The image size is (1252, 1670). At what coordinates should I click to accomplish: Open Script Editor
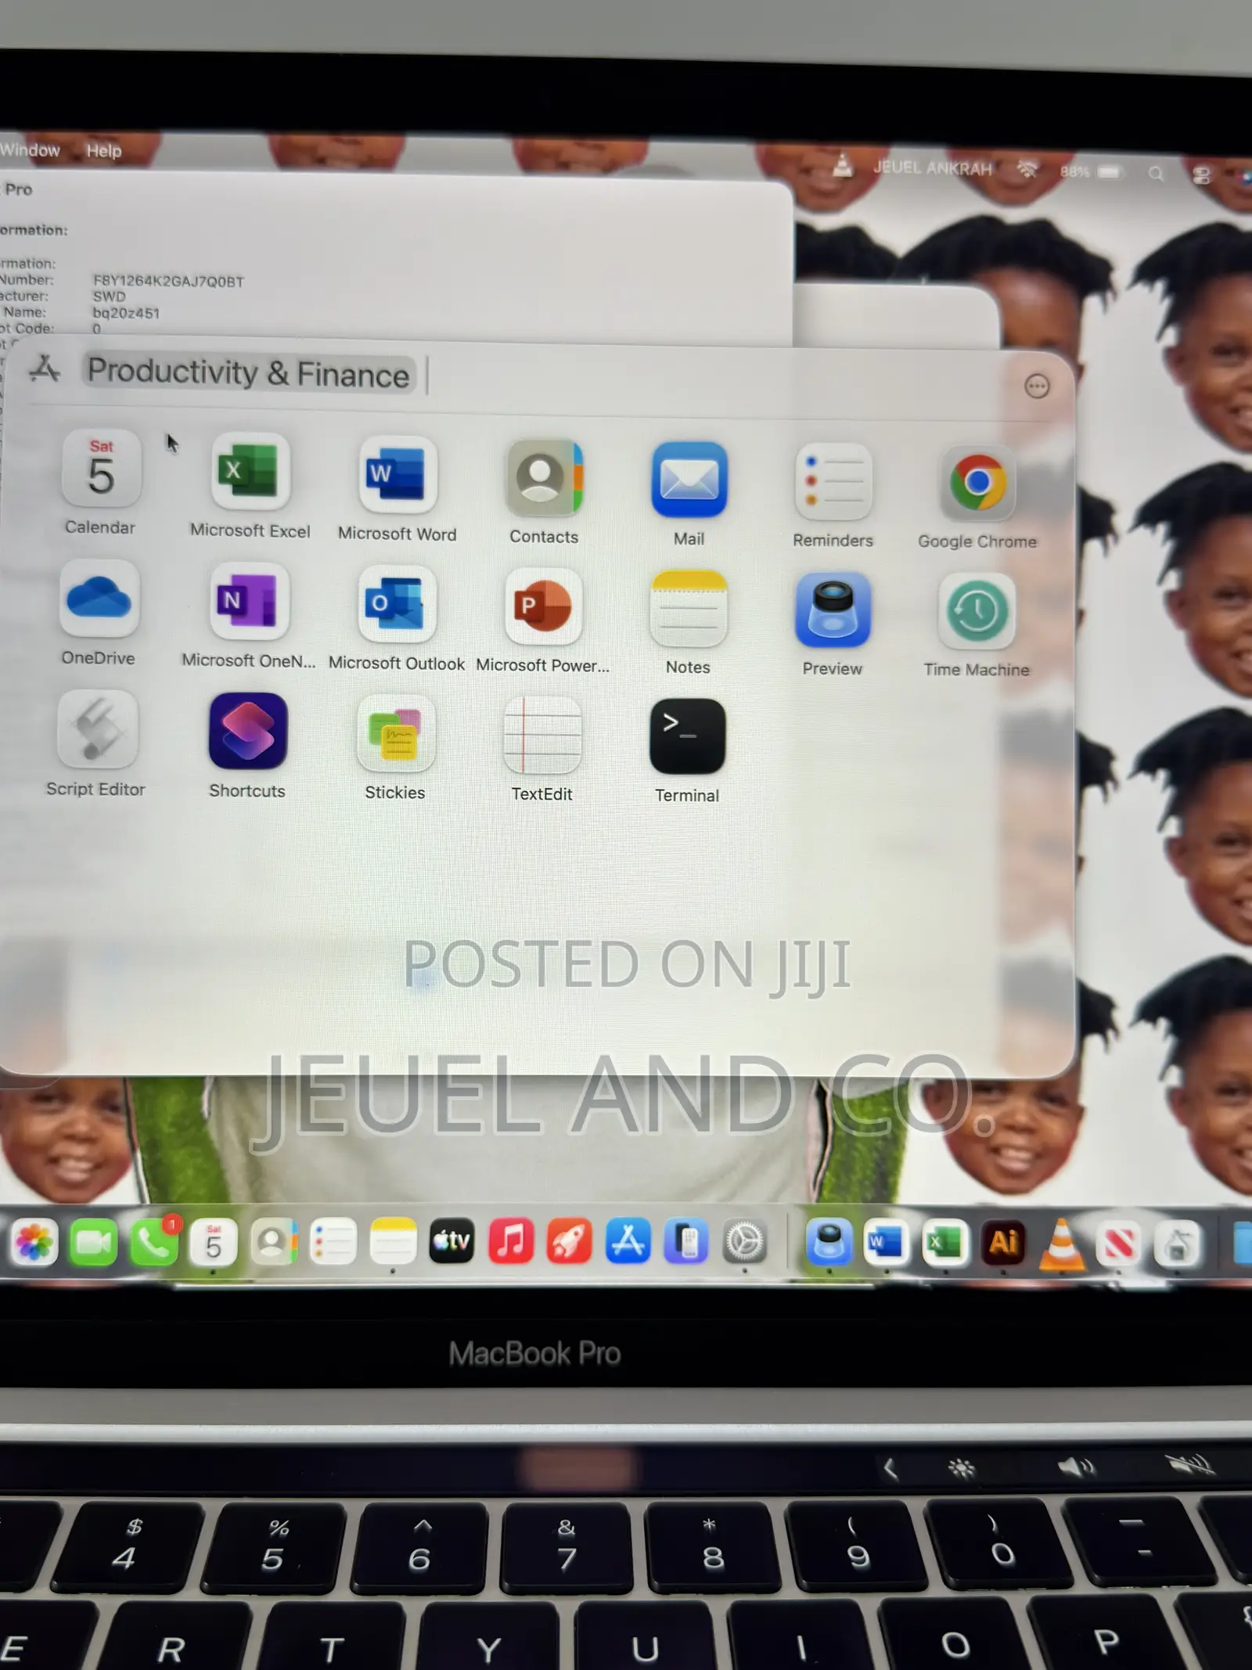(x=97, y=729)
